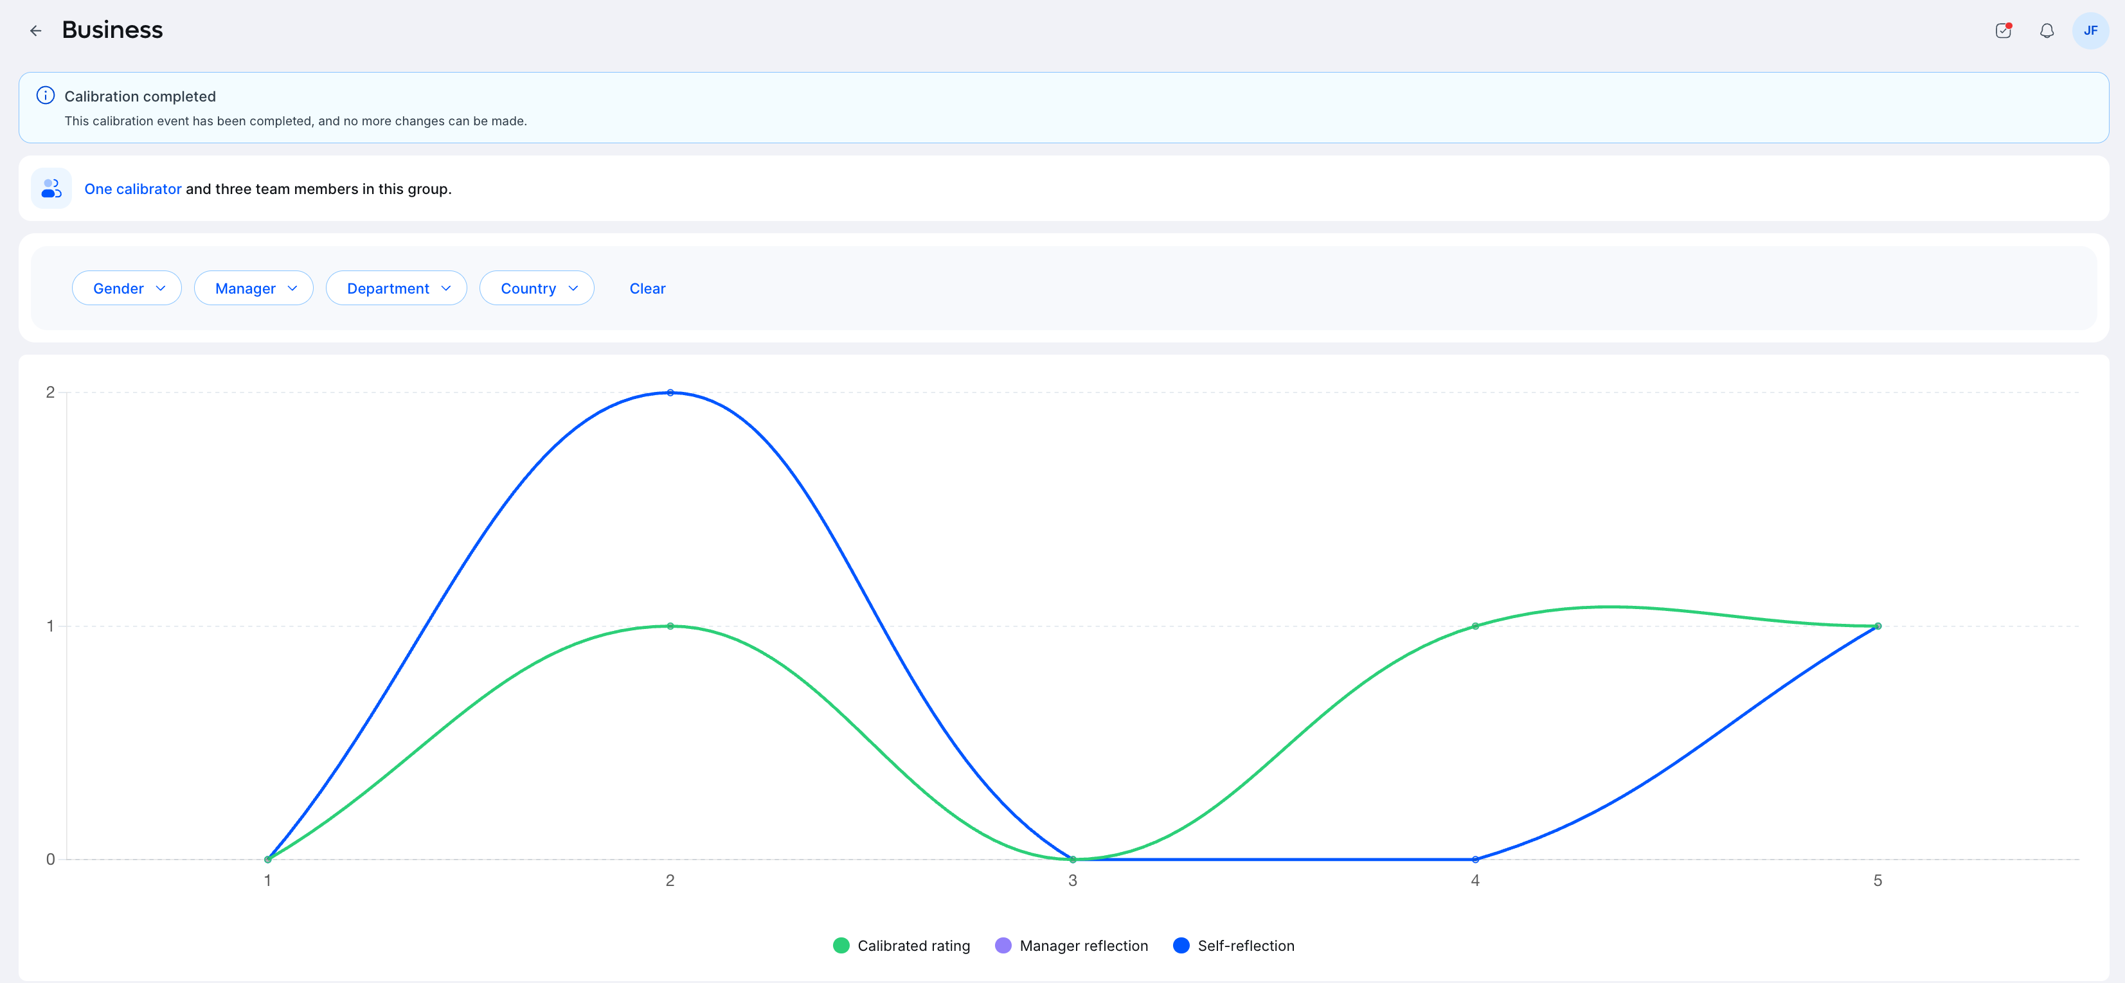Screen dimensions: 2125x983
Task: Click the purple Manager reflection legend dot
Action: pos(1003,945)
